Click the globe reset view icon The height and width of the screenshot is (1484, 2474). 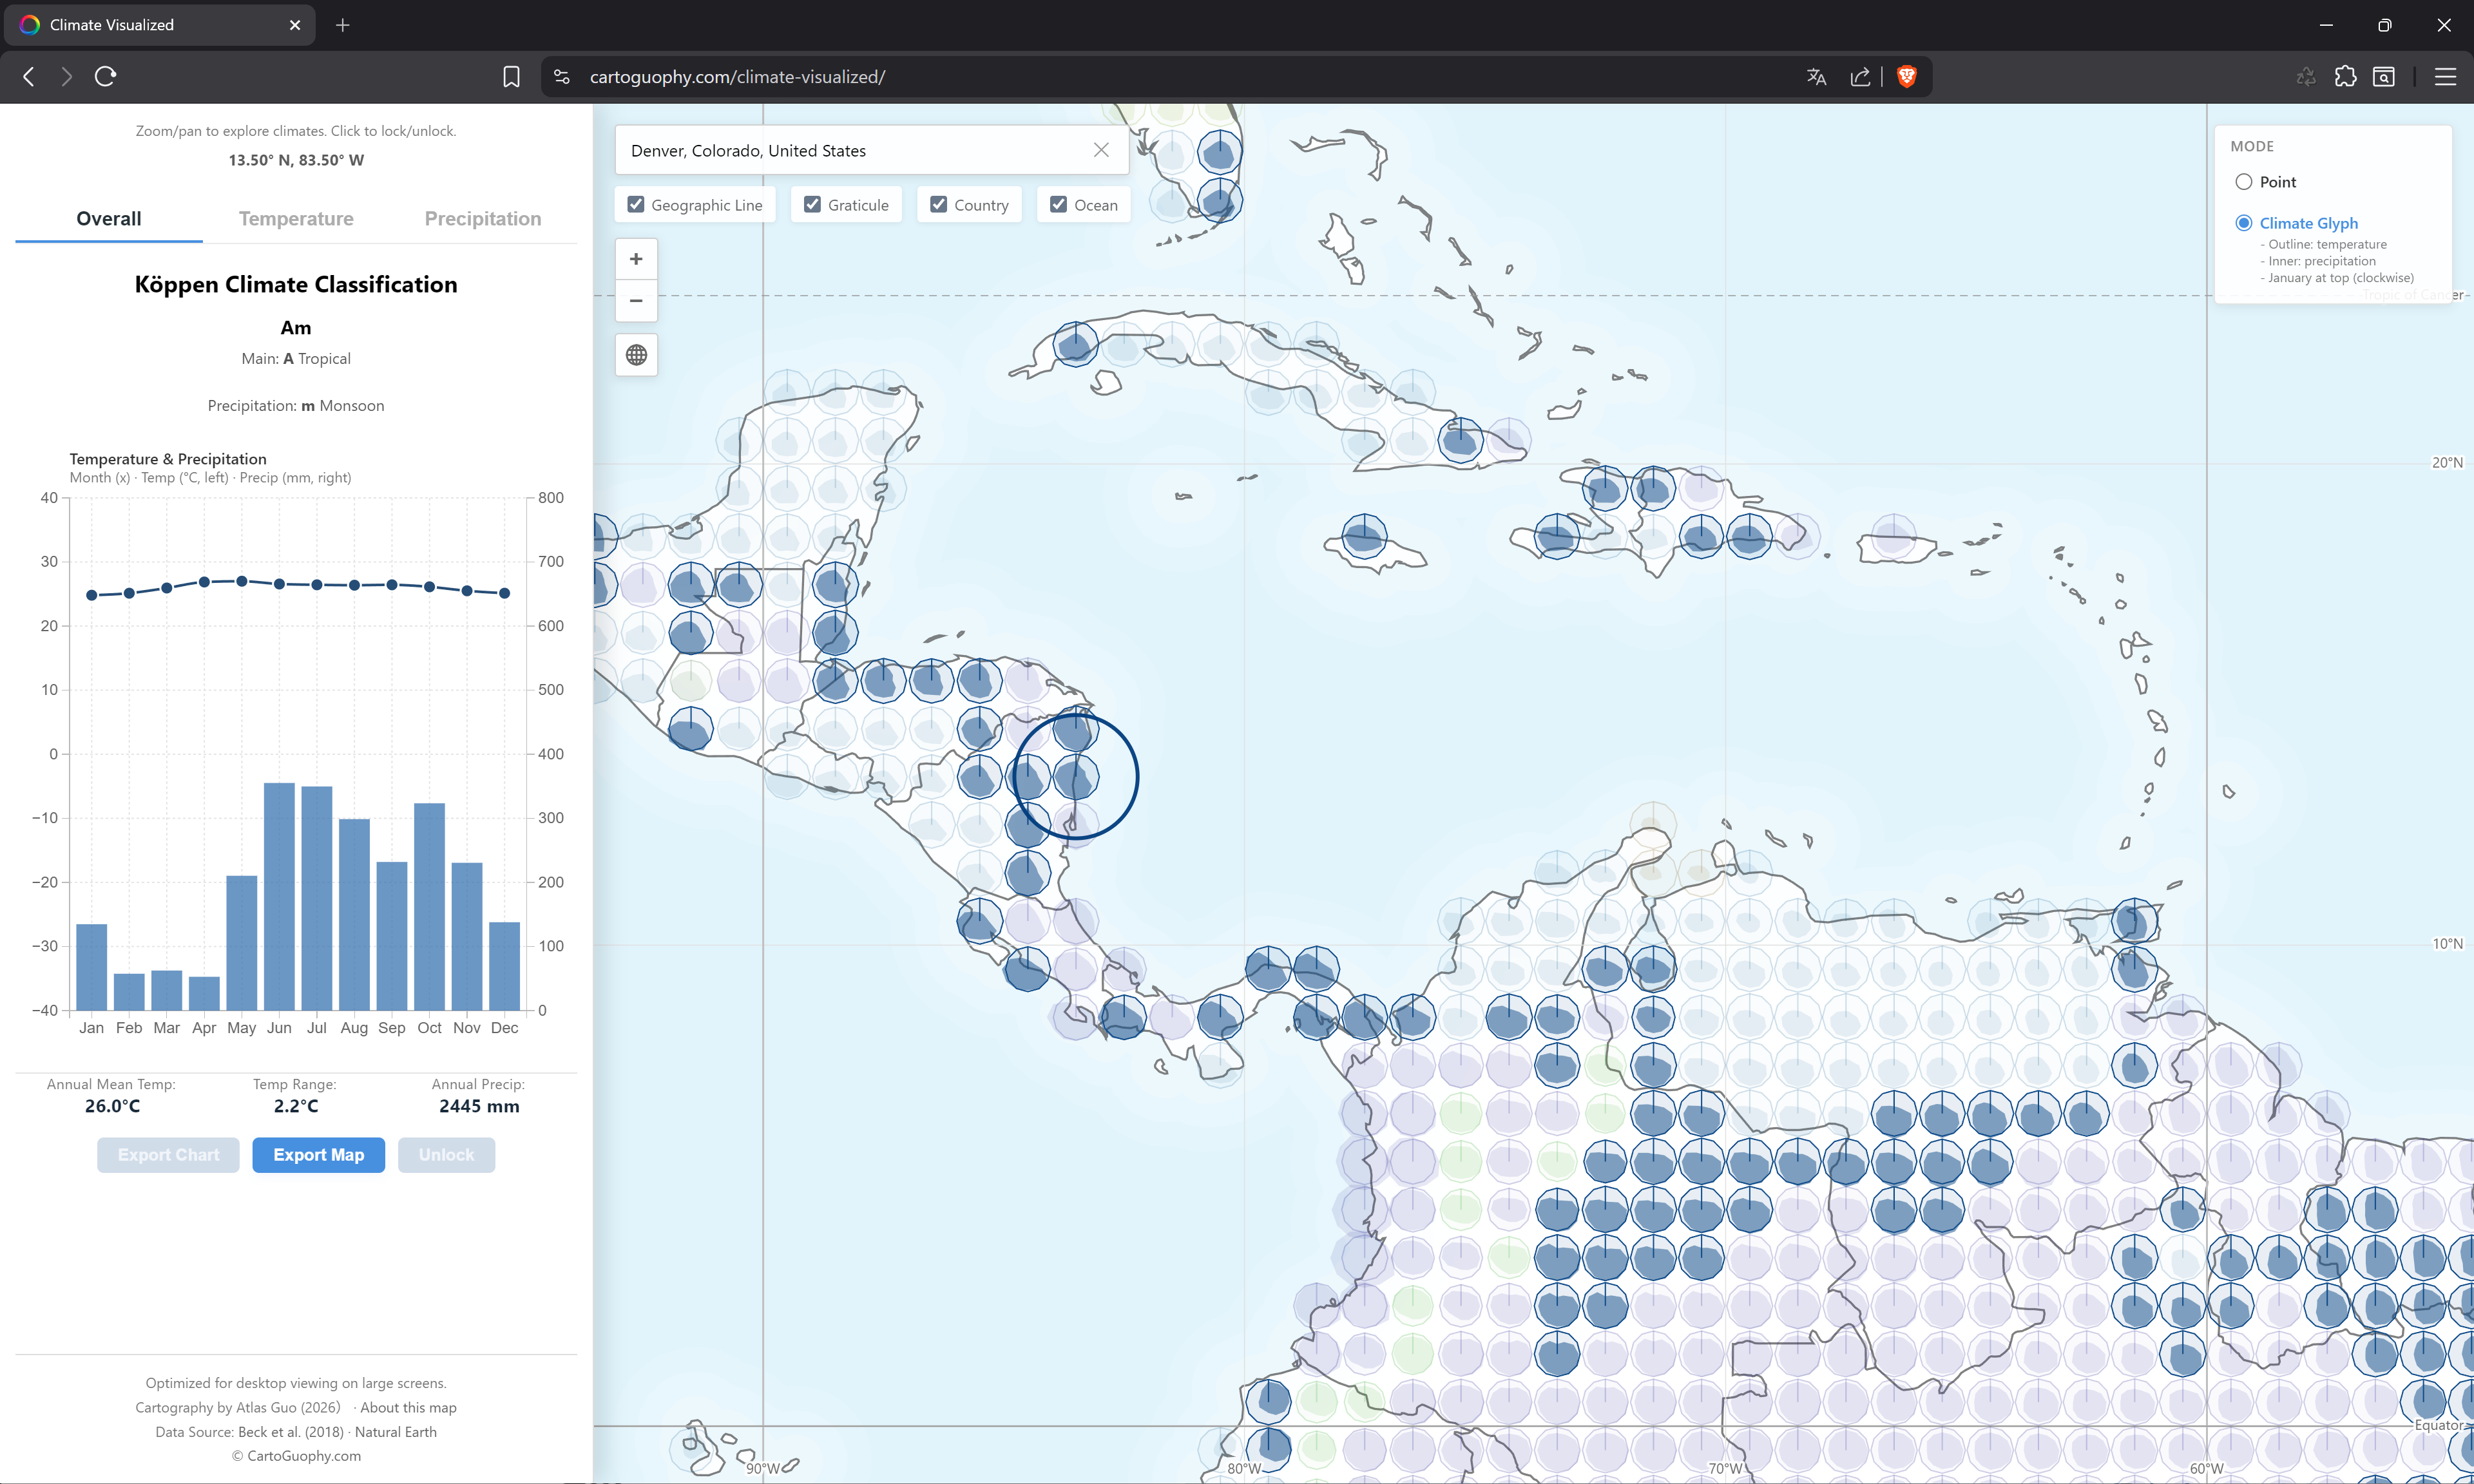[x=636, y=355]
